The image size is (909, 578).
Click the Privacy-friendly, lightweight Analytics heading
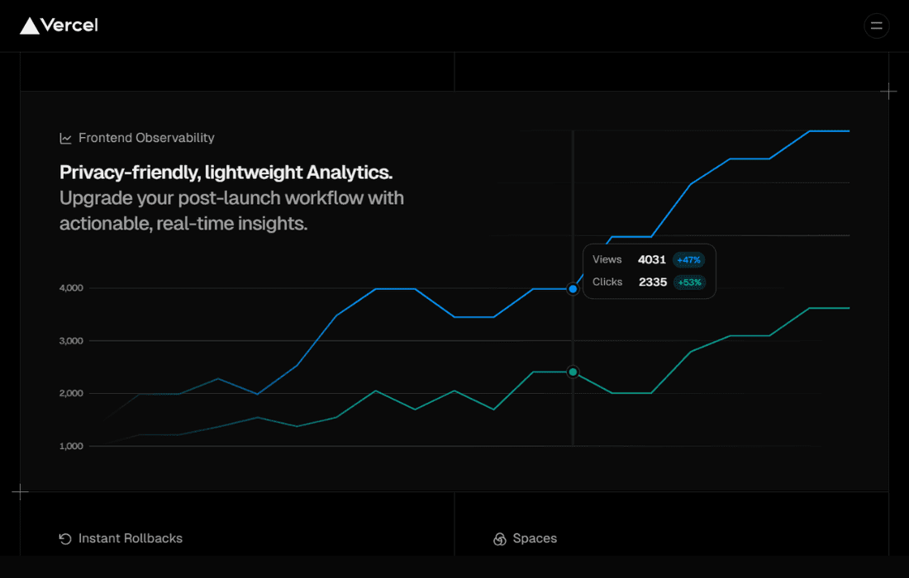(x=226, y=173)
